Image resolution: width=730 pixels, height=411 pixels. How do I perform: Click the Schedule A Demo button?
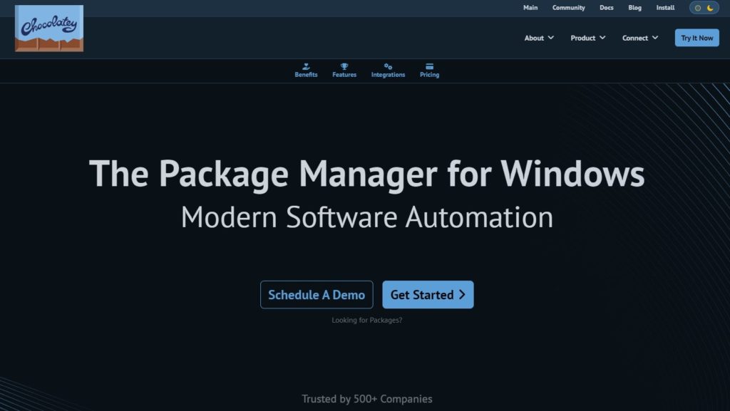[317, 295]
